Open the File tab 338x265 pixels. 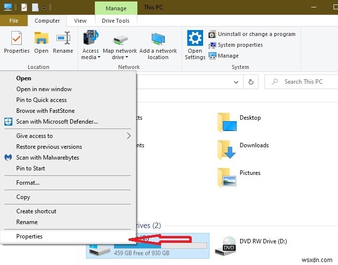pos(14,21)
